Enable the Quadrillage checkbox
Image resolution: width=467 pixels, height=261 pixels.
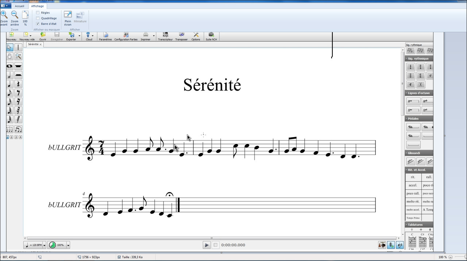(x=38, y=18)
